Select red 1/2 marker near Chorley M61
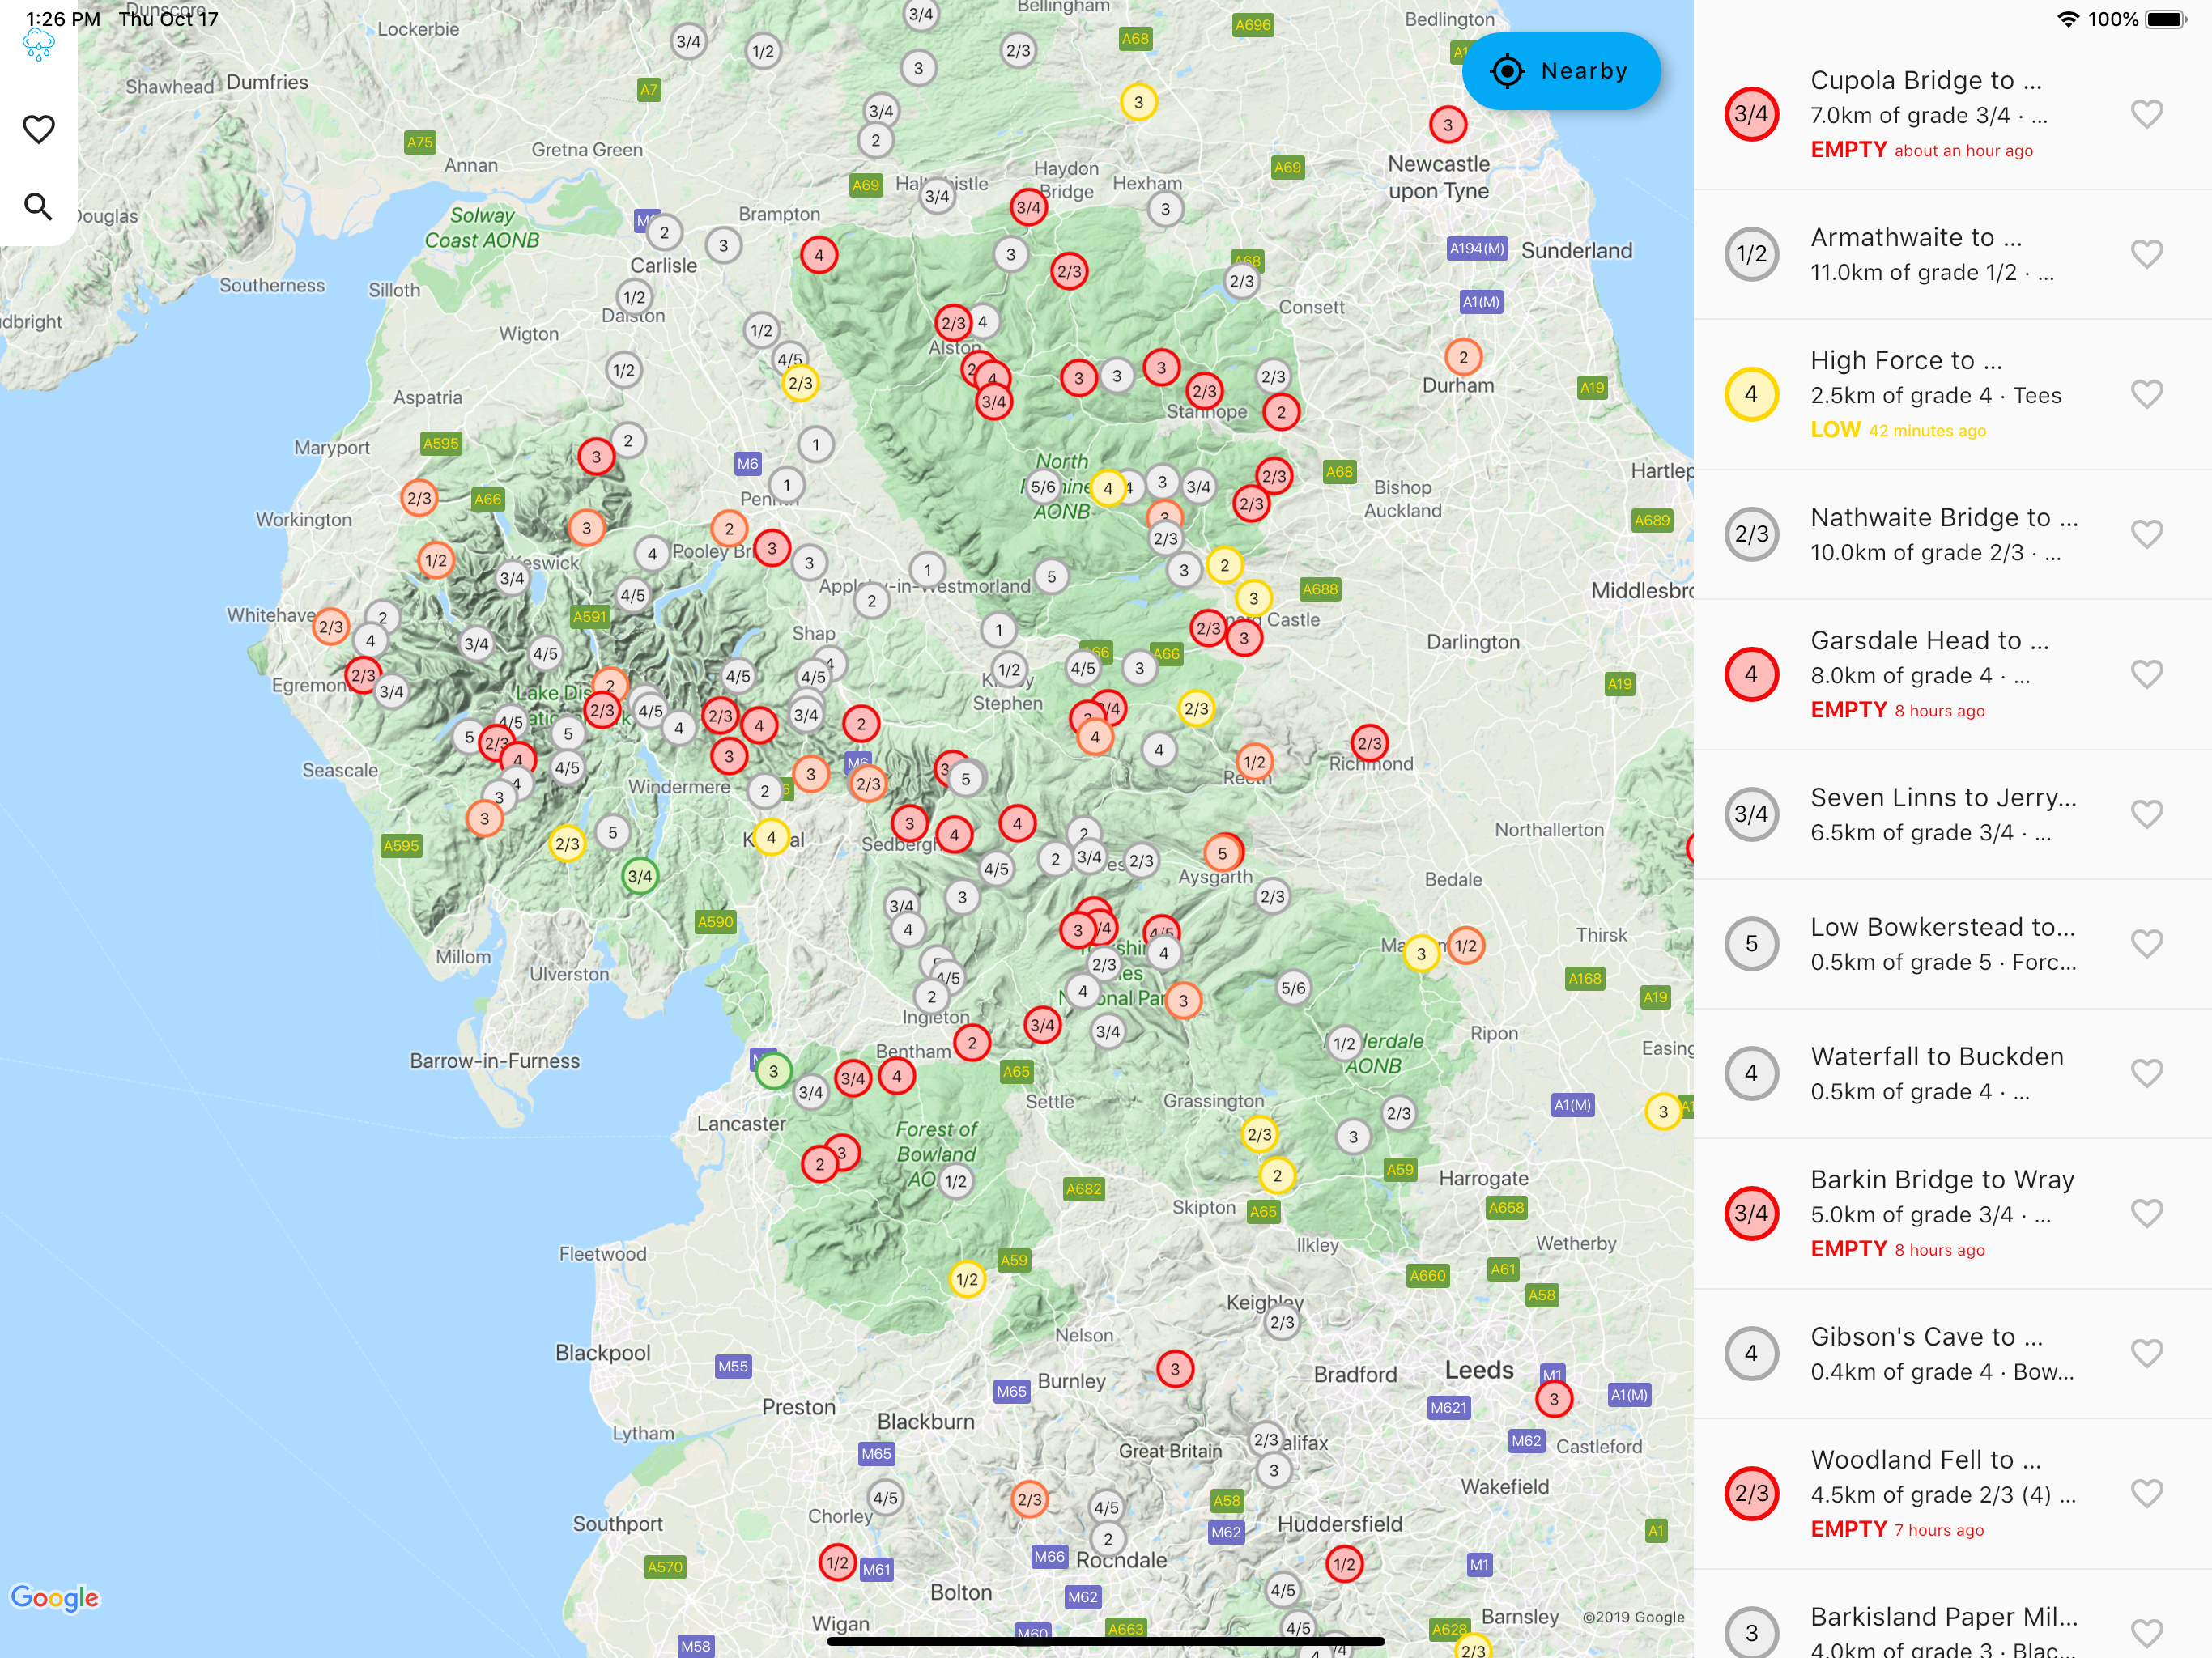The width and height of the screenshot is (2212, 1658). tap(837, 1562)
